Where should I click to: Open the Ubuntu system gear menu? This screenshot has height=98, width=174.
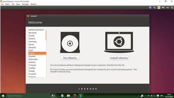pyautogui.click(x=172, y=8)
